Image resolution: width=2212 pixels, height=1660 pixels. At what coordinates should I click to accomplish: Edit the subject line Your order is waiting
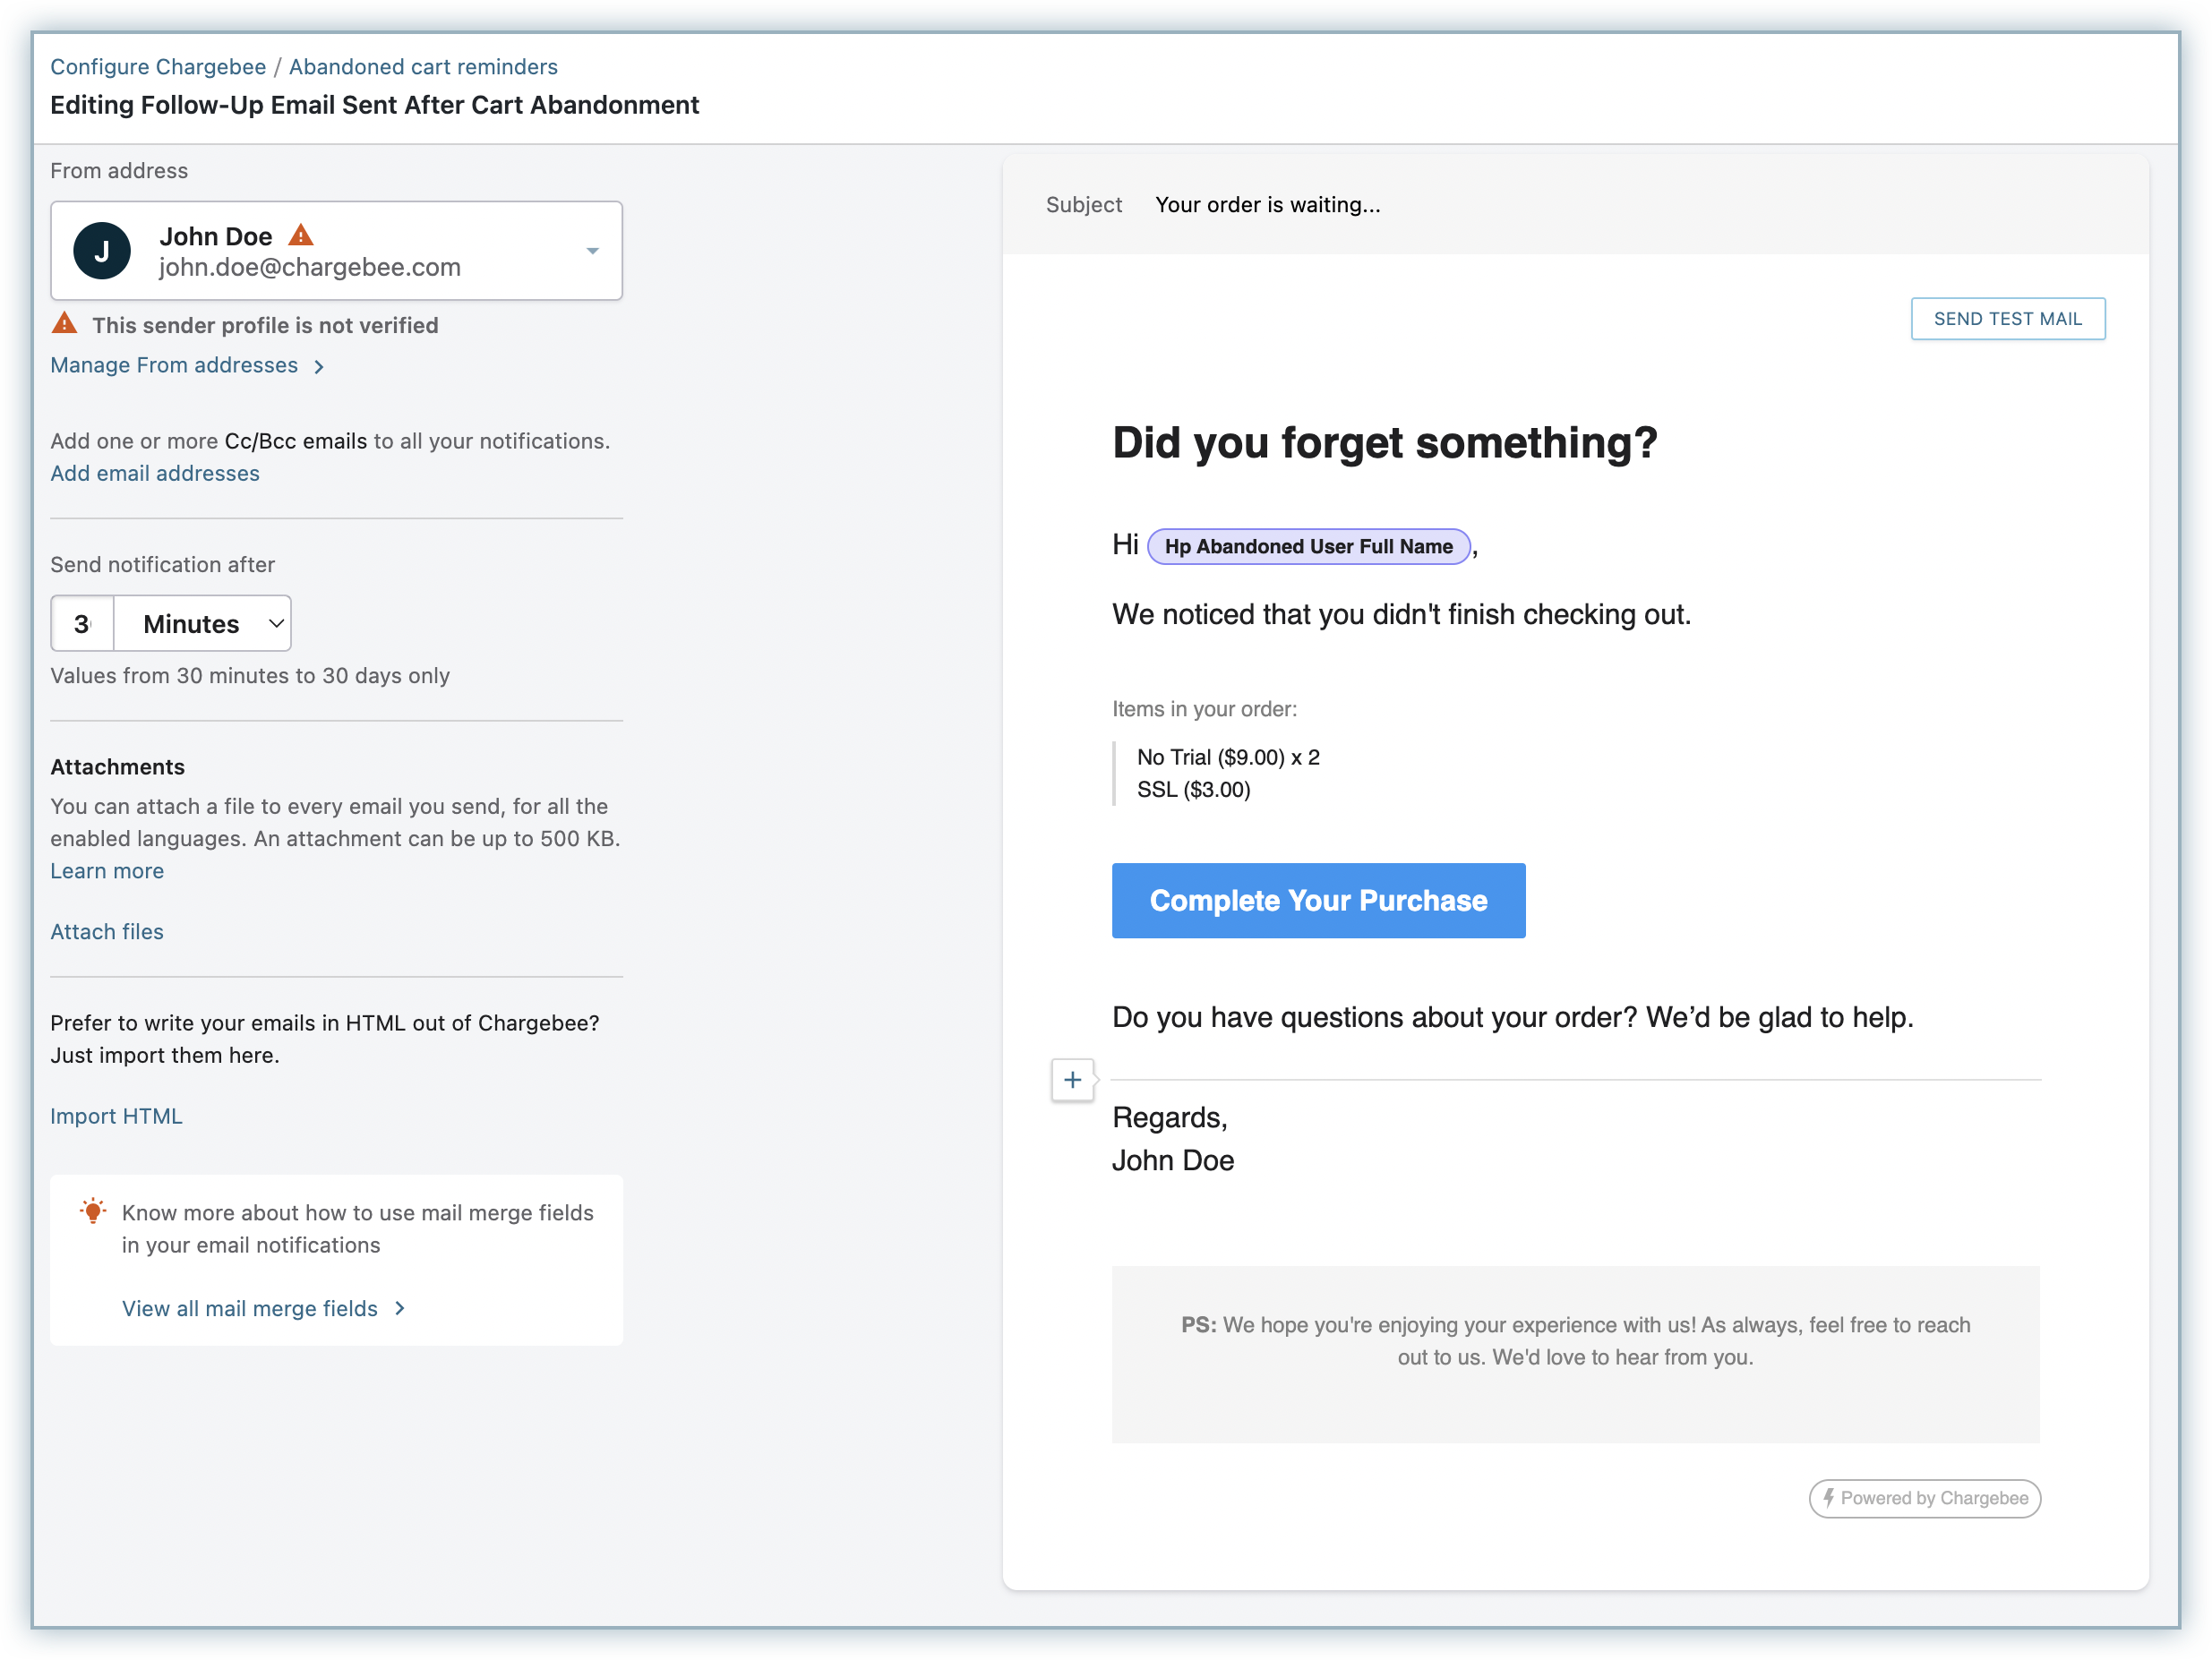1267,205
